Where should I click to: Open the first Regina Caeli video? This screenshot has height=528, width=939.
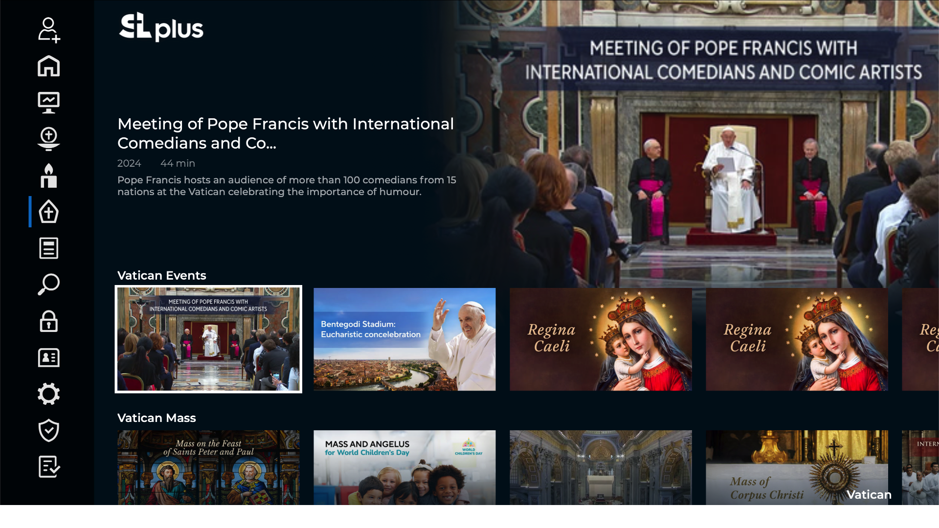(x=601, y=339)
